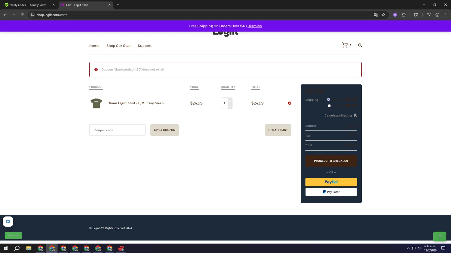The image size is (451, 253).
Task: Dismiss the free shipping banner
Action: click(255, 26)
